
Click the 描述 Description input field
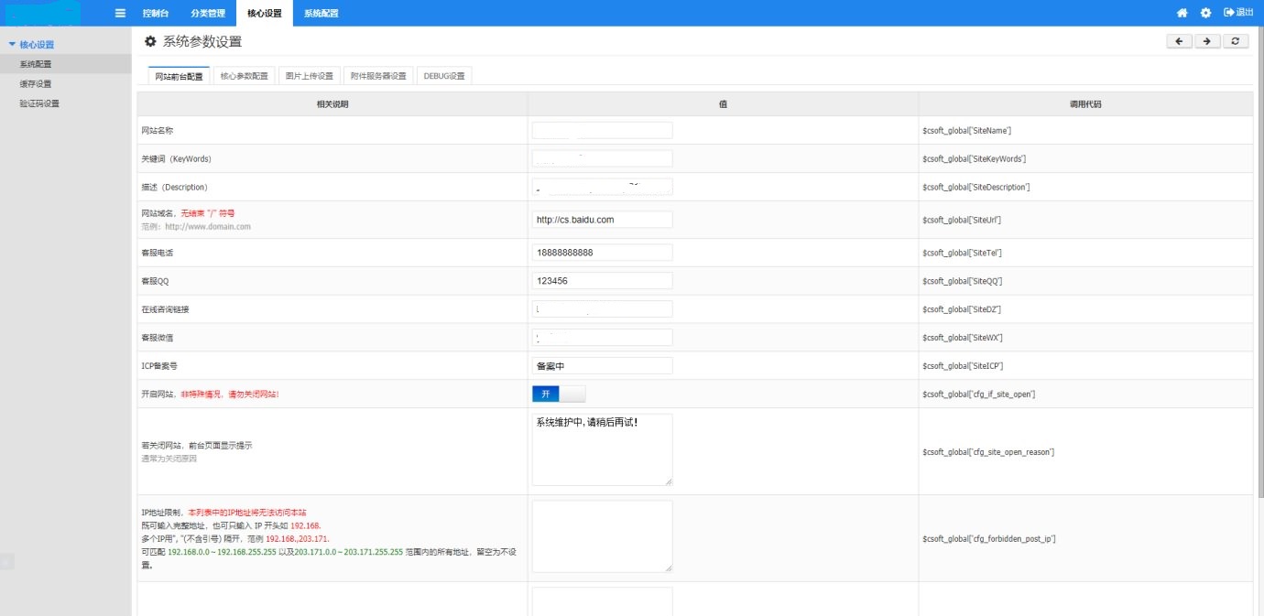(602, 187)
